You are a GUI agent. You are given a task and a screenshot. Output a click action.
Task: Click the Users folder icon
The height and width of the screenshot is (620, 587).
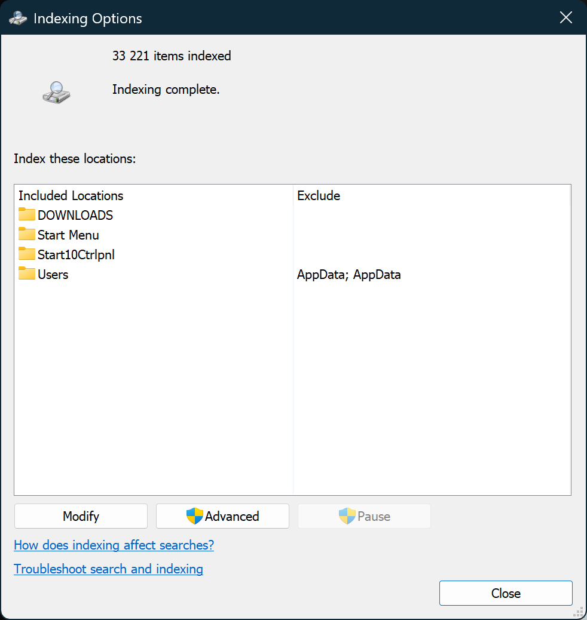pos(27,274)
